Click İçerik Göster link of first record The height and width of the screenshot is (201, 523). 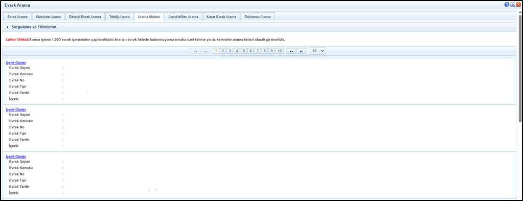click(16, 62)
